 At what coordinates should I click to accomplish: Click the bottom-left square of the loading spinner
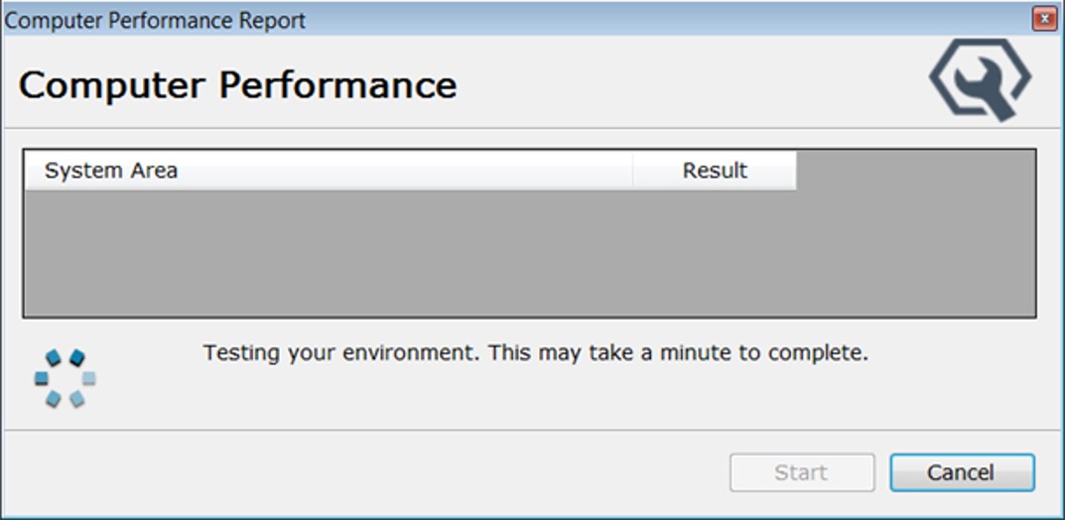click(x=54, y=399)
